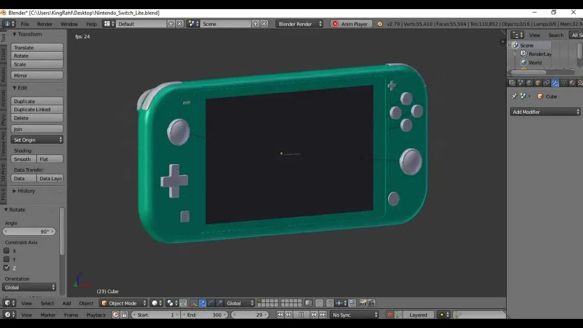Viewport: 583px width, 328px height.
Task: Pause animation playback
Action: click(x=301, y=315)
